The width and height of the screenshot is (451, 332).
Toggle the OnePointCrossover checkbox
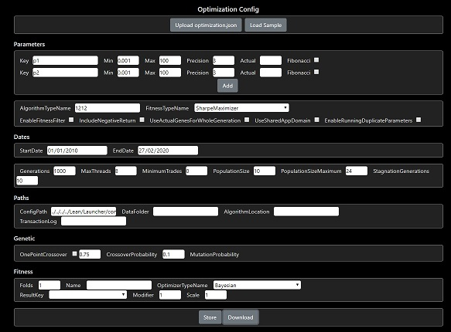point(74,254)
